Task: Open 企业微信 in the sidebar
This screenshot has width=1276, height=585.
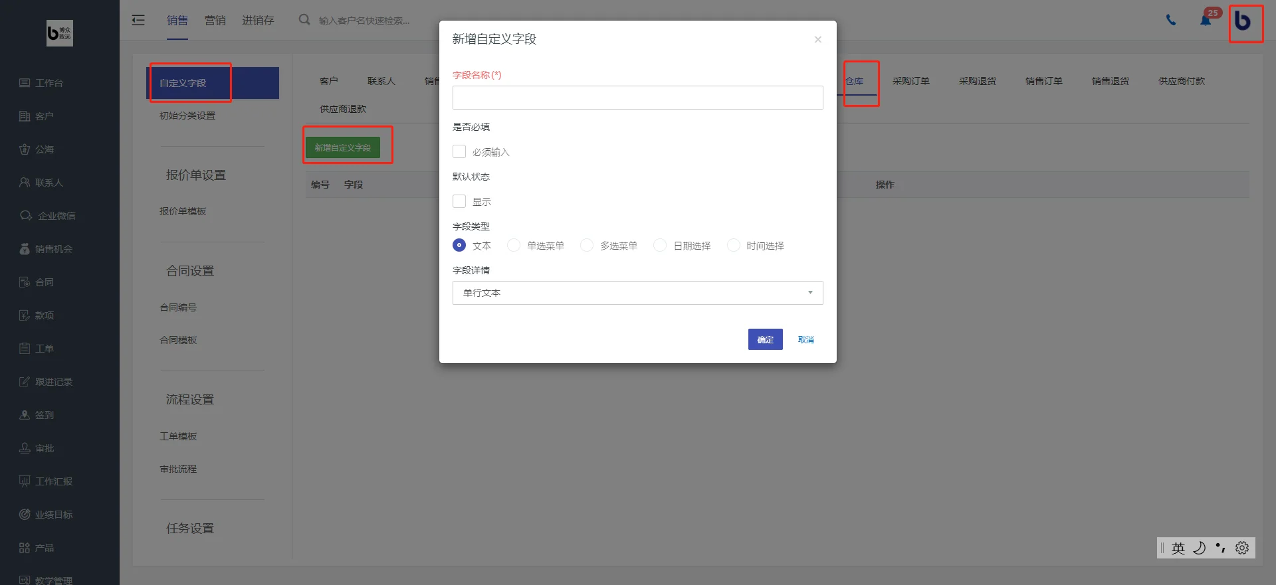Action: [47, 216]
